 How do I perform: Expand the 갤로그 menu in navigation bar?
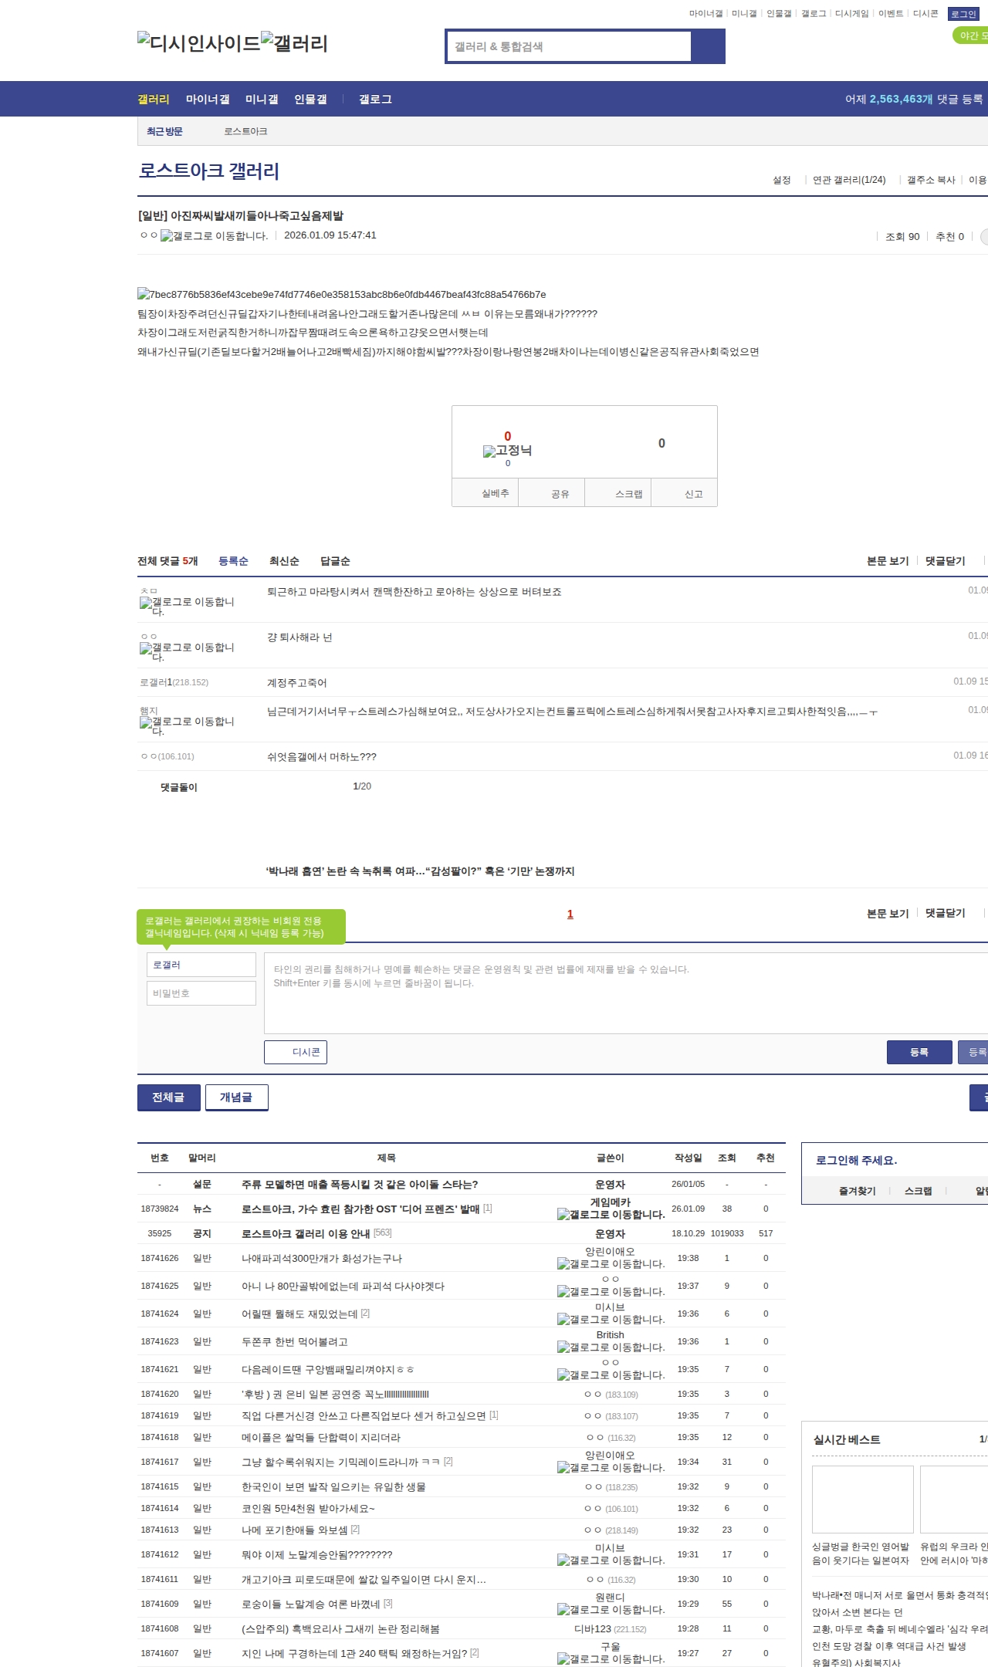click(375, 100)
